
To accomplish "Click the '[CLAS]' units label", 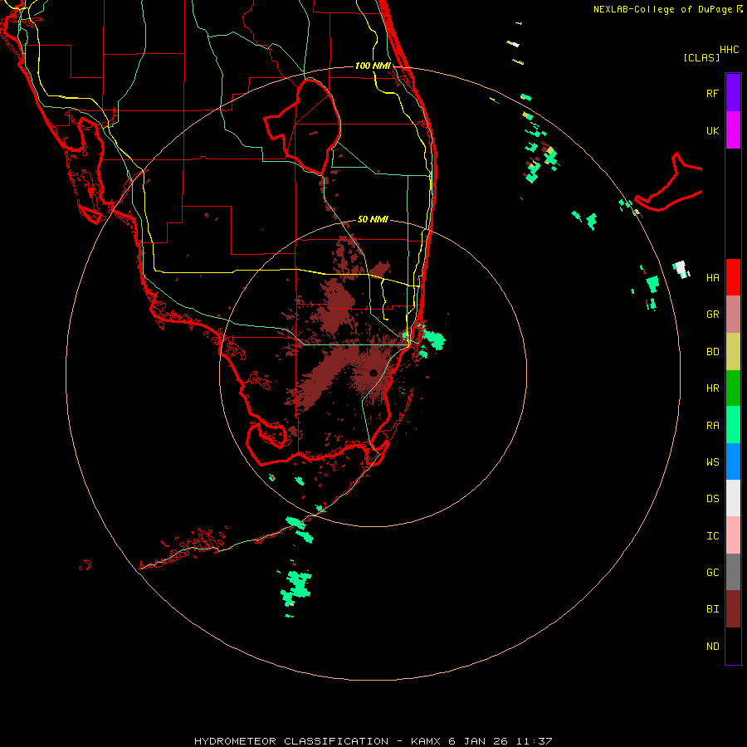I will 701,57.
